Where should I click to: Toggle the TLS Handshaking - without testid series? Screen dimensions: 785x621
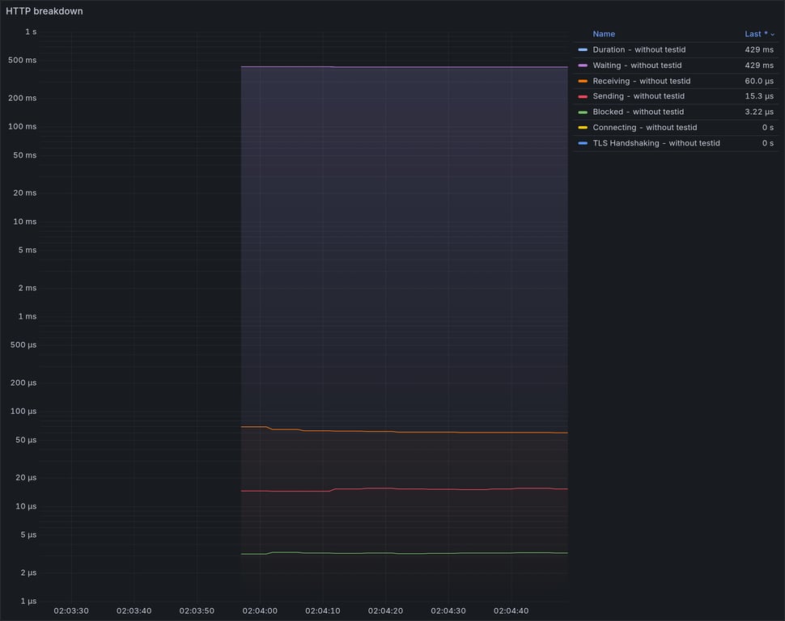pyautogui.click(x=656, y=143)
